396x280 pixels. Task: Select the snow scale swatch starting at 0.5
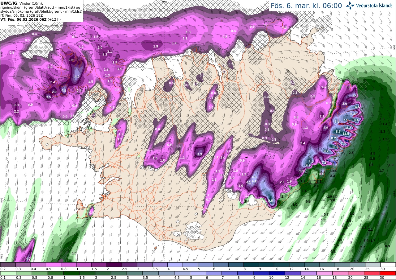54,265
